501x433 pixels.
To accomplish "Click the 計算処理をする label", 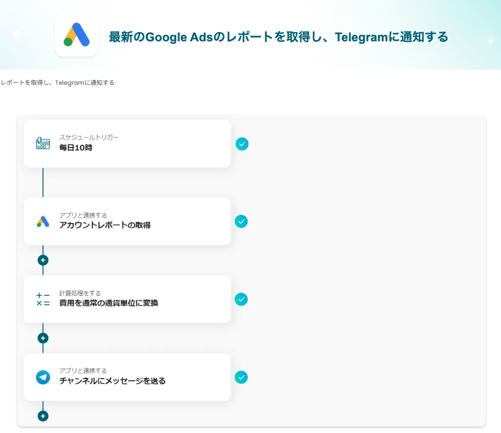I will pos(80,293).
